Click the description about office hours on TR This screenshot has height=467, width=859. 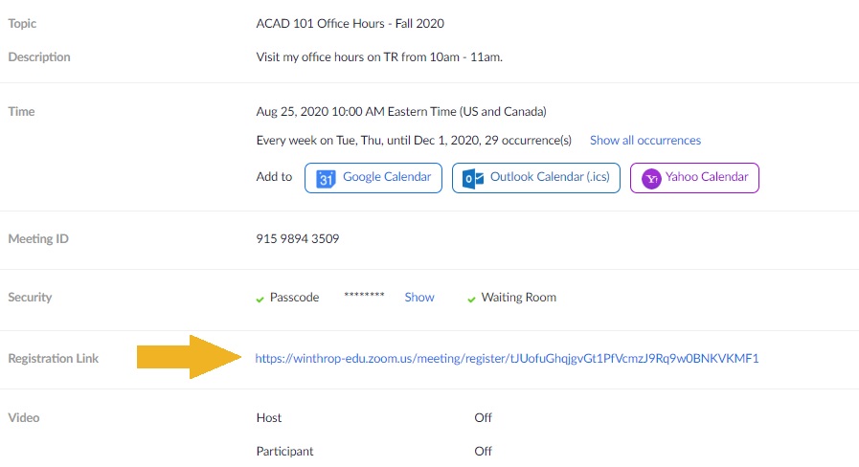379,56
